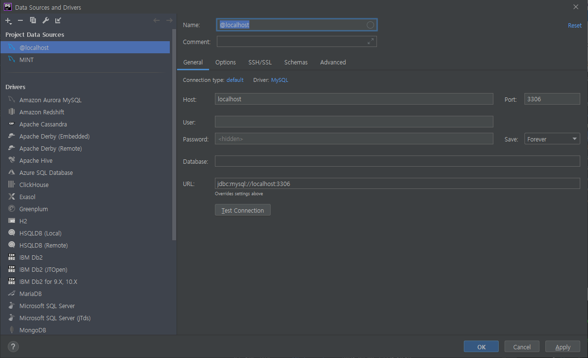The image size is (588, 358).
Task: Open the Schemas tab
Action: 296,62
